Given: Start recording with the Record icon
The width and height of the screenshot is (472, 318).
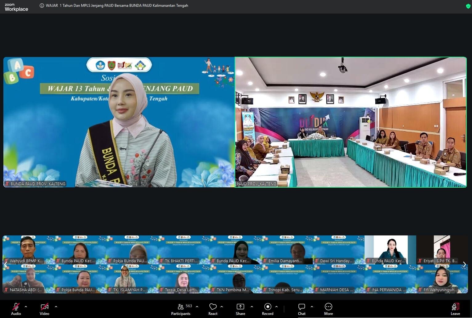Looking at the screenshot, I should pyautogui.click(x=268, y=307).
